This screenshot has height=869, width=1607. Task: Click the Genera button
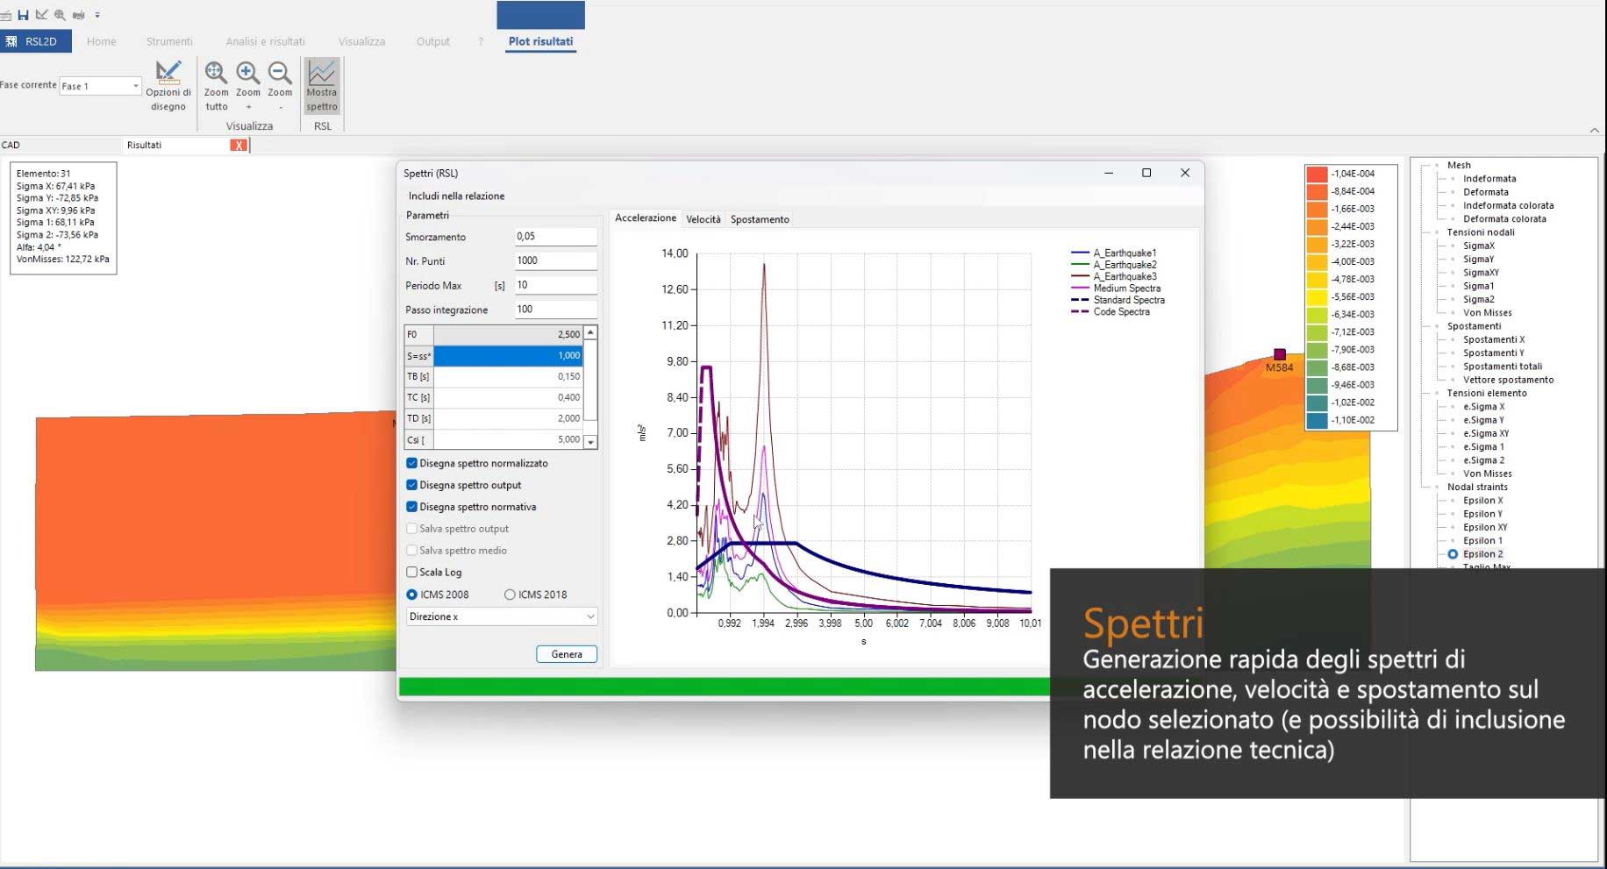pyautogui.click(x=567, y=654)
